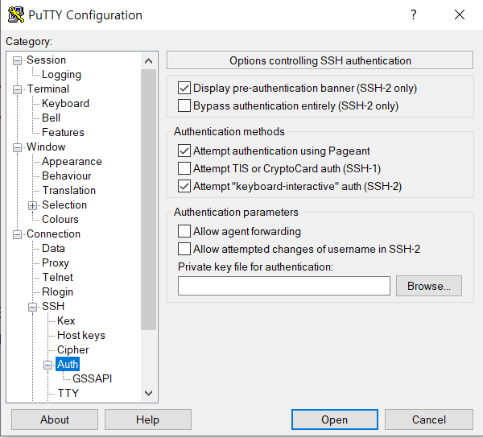Image resolution: width=483 pixels, height=438 pixels.
Task: Open Features category
Action: pyautogui.click(x=63, y=133)
